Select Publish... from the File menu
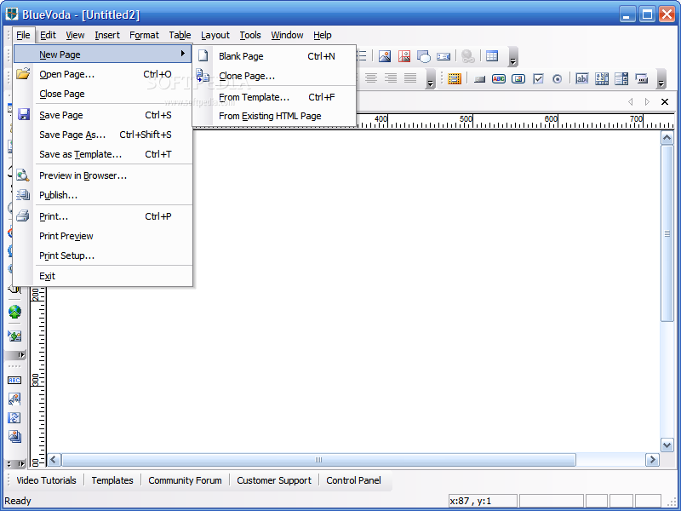 (58, 195)
